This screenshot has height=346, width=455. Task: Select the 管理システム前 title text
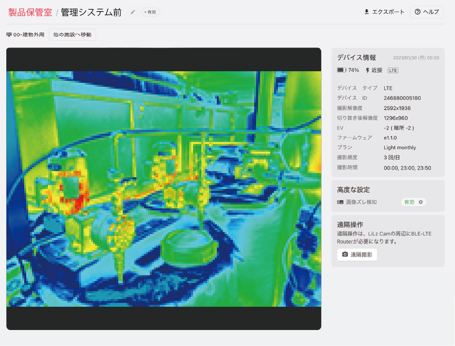pos(91,12)
